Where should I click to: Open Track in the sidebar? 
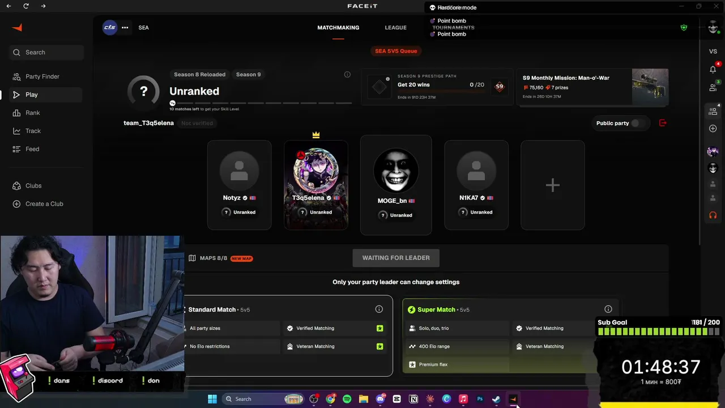46,131
